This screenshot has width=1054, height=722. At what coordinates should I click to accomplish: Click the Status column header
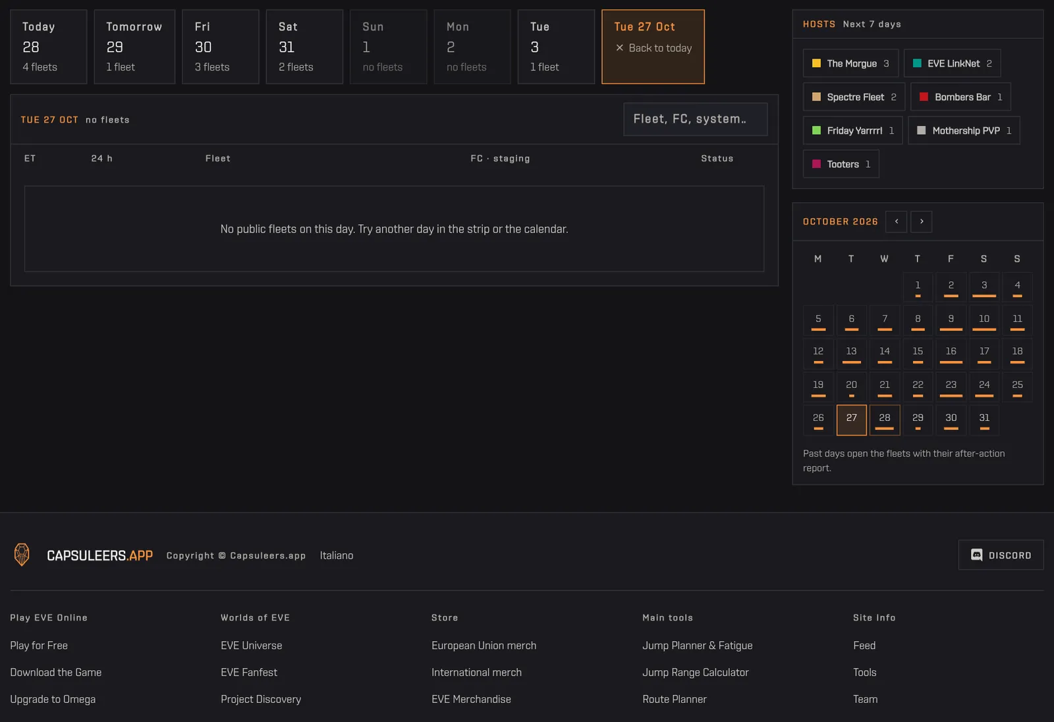pyautogui.click(x=717, y=158)
